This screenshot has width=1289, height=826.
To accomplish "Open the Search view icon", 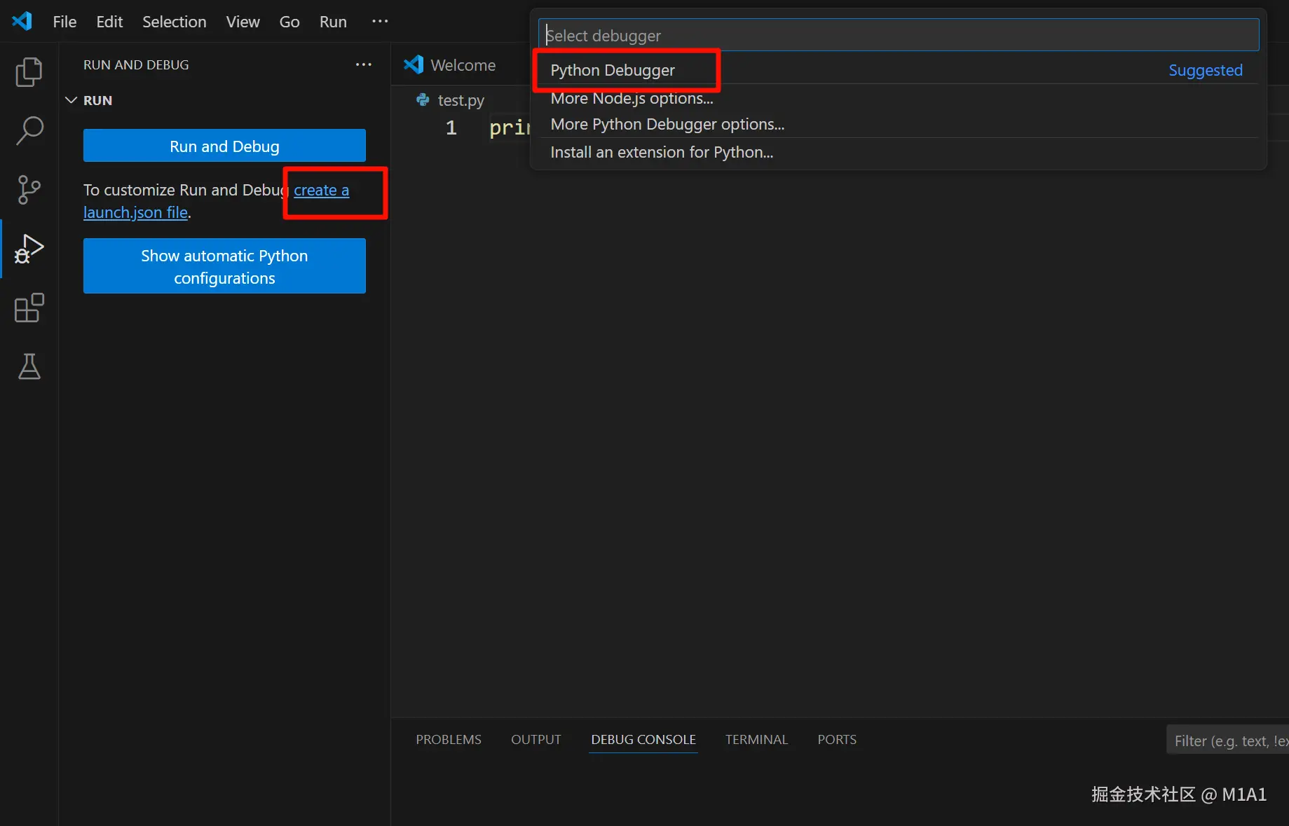I will 29,130.
